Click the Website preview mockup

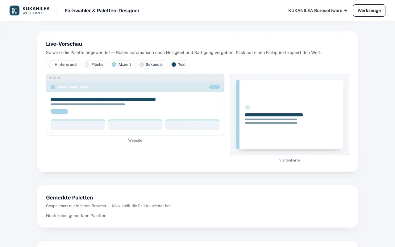pyautogui.click(x=135, y=104)
